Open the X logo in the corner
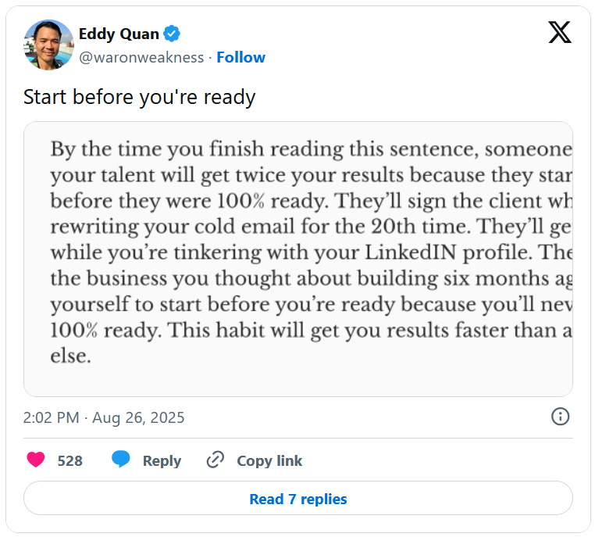The width and height of the screenshot is (595, 537). (560, 32)
